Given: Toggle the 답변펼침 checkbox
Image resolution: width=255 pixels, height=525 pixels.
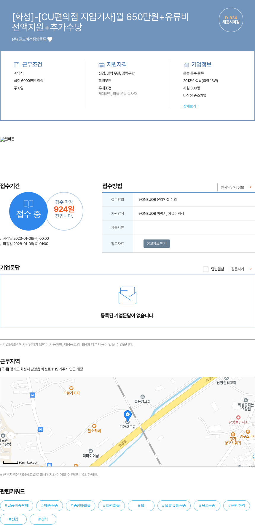Looking at the screenshot, I should tap(206, 269).
